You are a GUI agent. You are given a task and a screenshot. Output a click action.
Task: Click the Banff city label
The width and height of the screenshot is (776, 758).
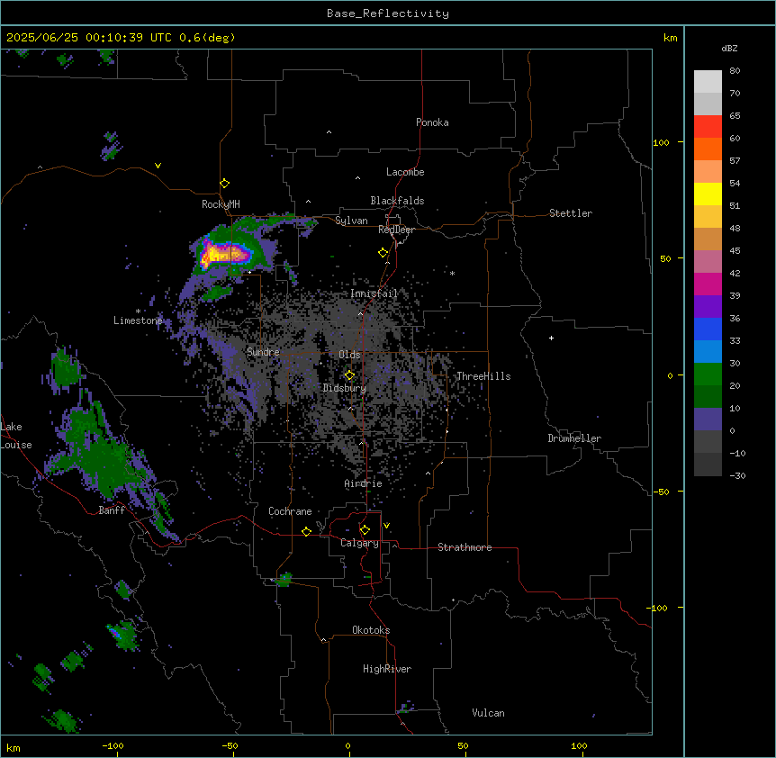coord(112,510)
